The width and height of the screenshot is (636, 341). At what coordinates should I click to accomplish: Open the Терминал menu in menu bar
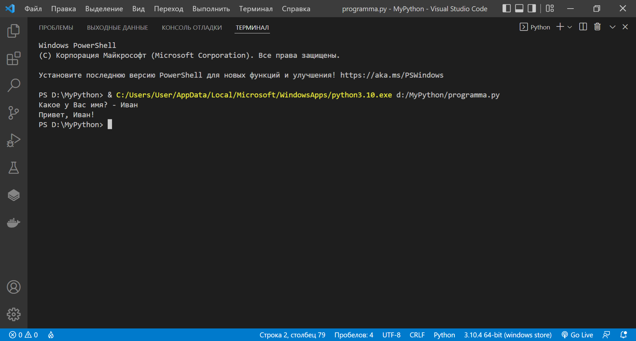[x=256, y=9]
